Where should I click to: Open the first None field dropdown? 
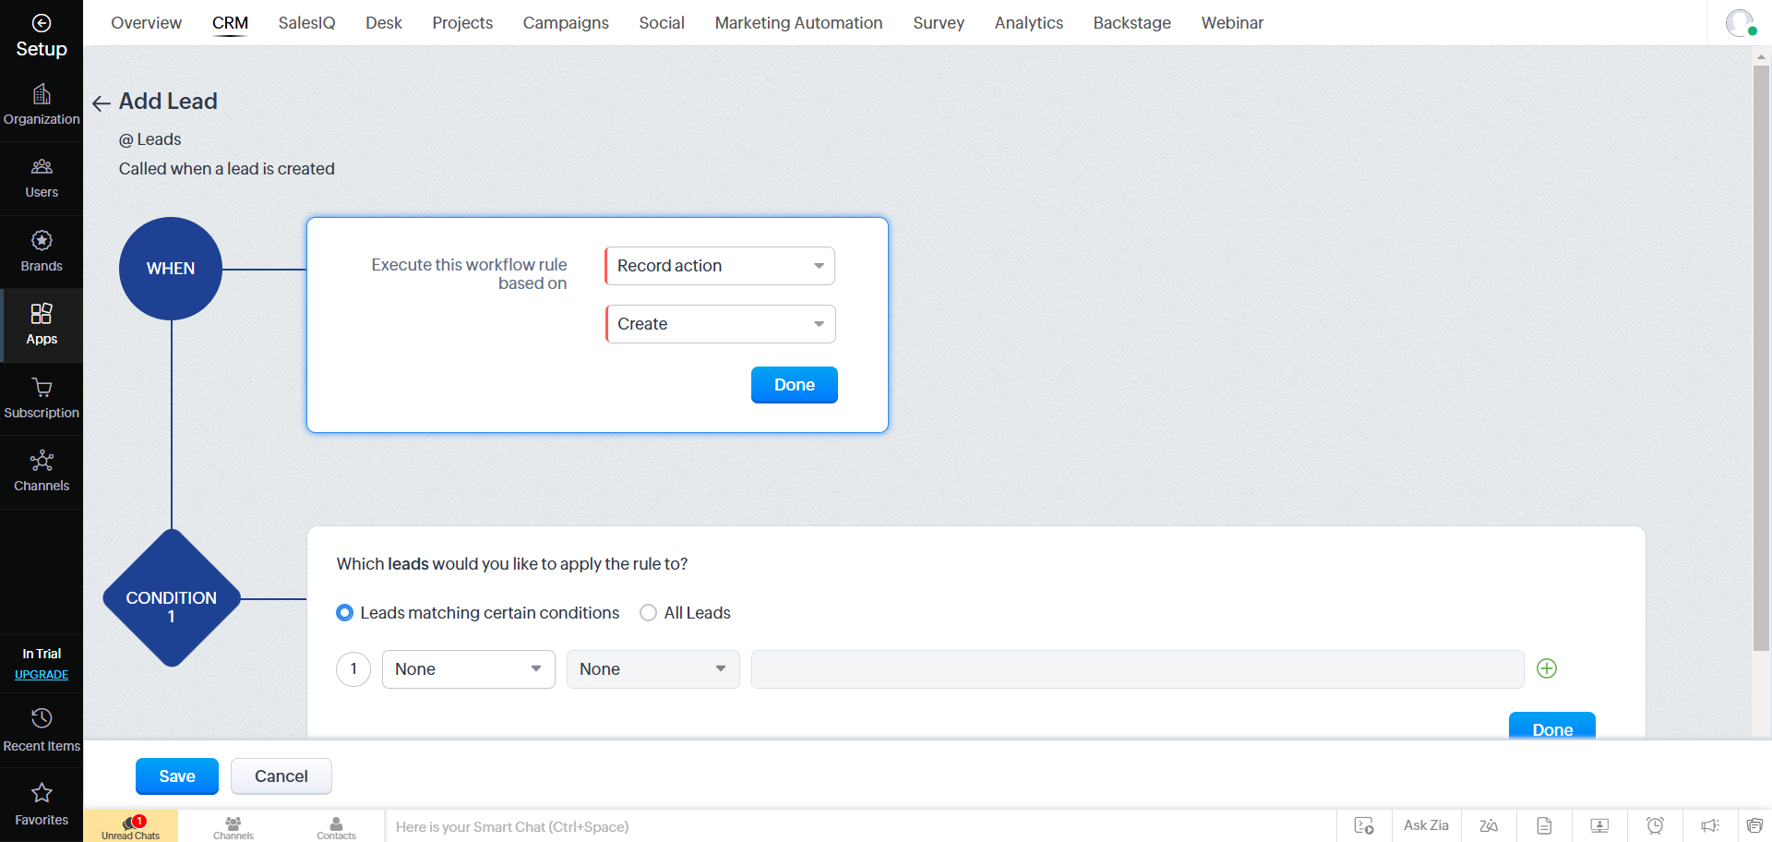[x=468, y=669]
